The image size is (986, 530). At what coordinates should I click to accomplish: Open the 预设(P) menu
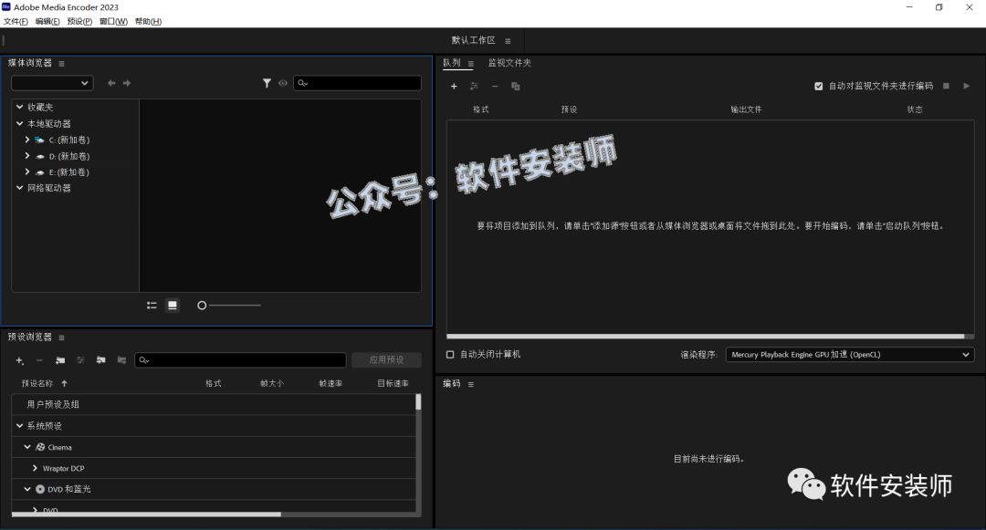point(79,21)
